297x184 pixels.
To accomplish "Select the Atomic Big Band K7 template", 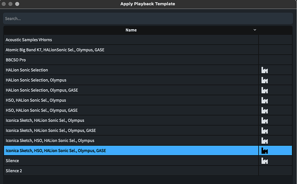I will click(55, 50).
